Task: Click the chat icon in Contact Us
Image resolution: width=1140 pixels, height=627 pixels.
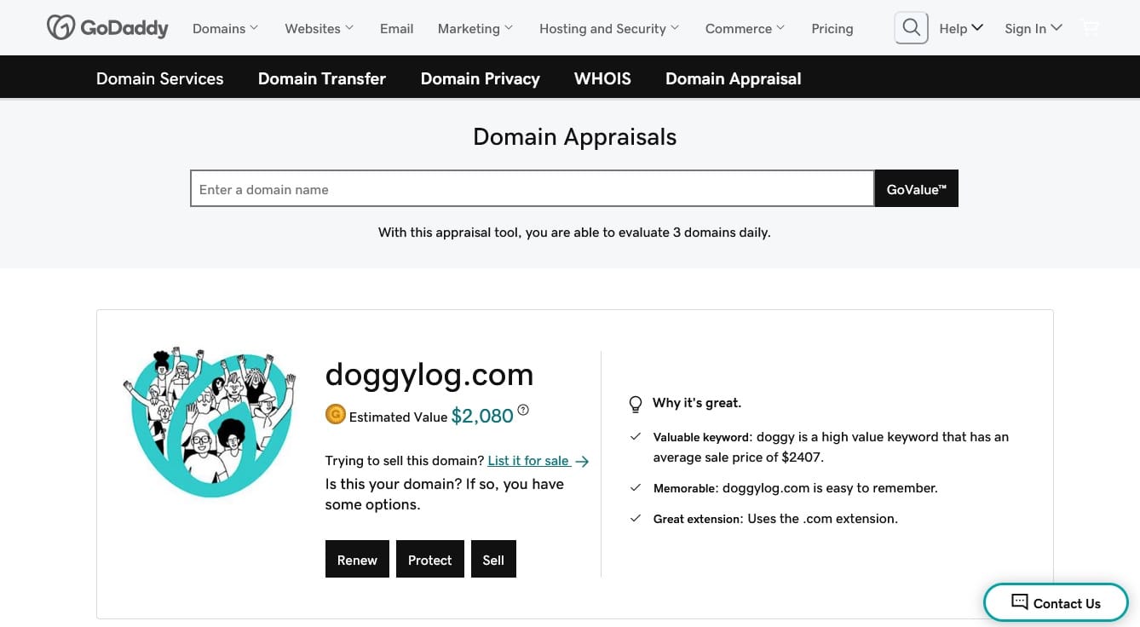Action: point(1019,602)
